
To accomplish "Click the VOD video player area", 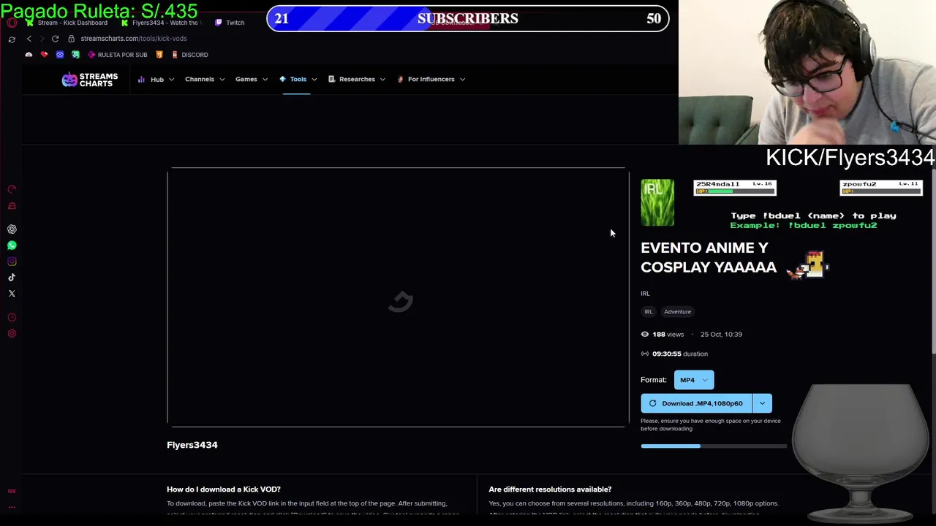I will coord(398,297).
